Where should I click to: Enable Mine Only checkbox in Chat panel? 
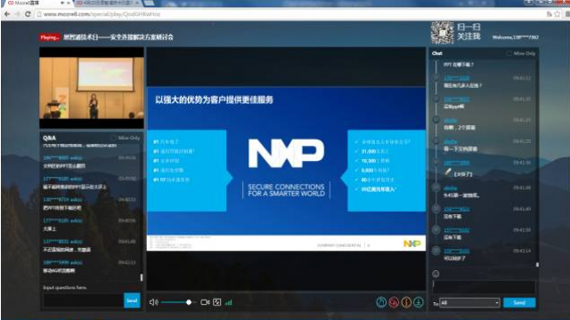coord(509,53)
